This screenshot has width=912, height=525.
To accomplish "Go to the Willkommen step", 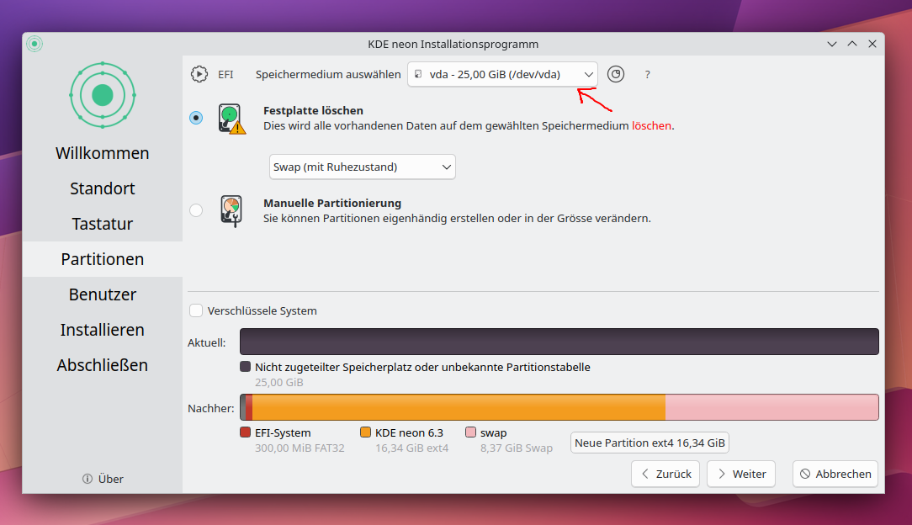I will 103,153.
